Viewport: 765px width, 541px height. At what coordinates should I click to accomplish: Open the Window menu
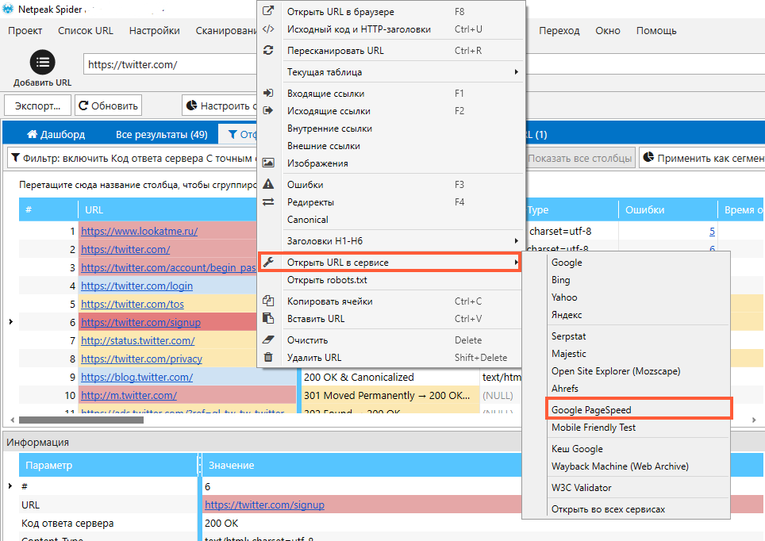(607, 31)
